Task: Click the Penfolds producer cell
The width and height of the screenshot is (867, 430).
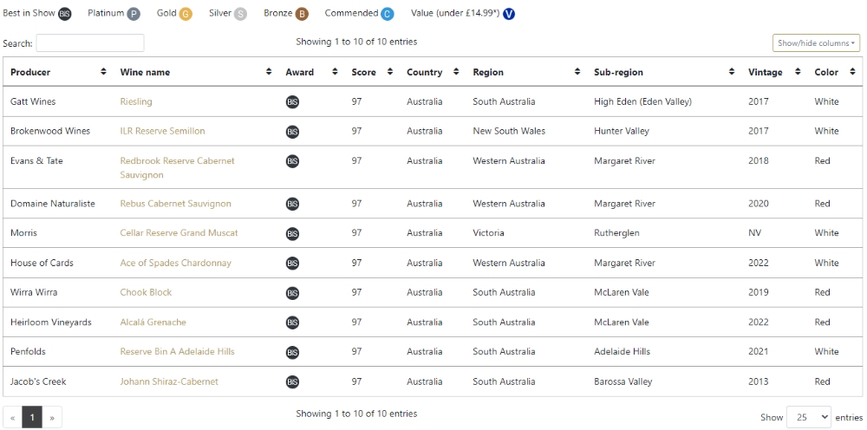Action: [29, 351]
